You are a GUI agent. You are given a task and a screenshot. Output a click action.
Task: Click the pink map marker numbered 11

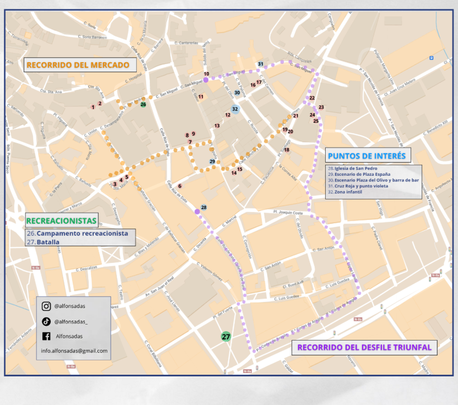point(201,97)
